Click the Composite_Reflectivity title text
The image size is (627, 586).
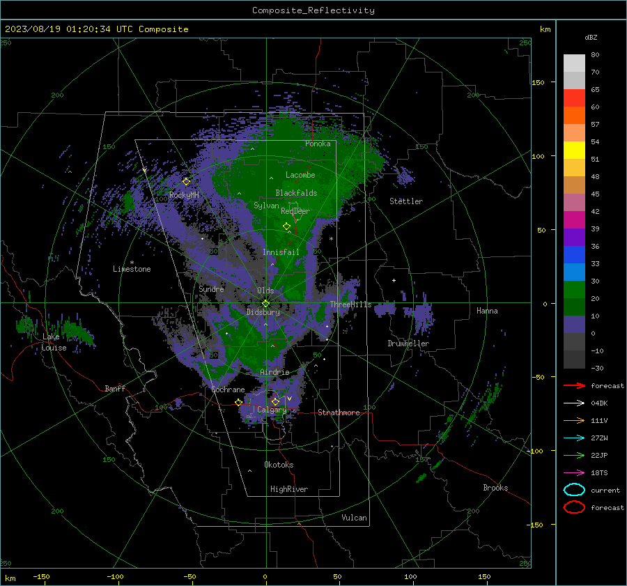coord(313,10)
